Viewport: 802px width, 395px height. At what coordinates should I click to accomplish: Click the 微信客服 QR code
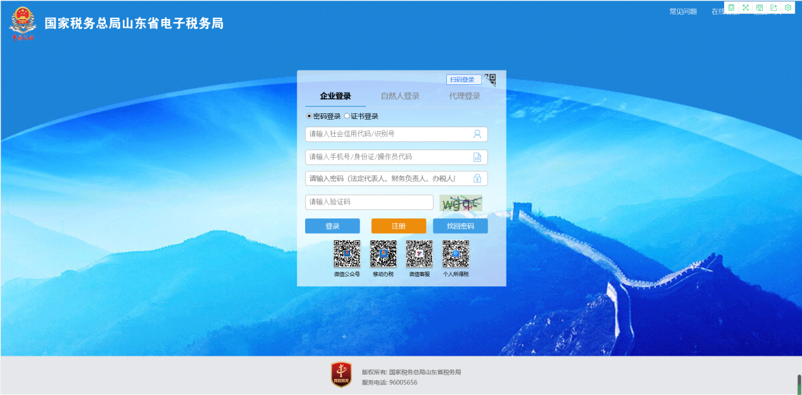[419, 253]
